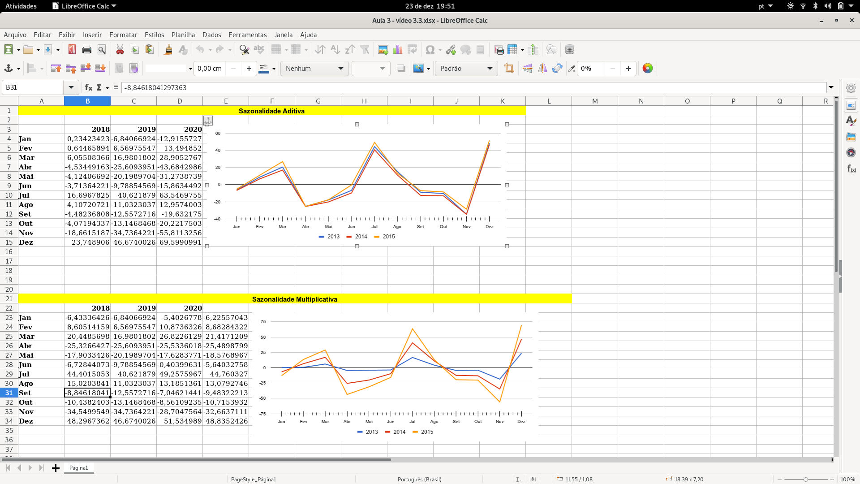The image size is (860, 484).
Task: Click the Define Print Area icon
Action: 499,50
